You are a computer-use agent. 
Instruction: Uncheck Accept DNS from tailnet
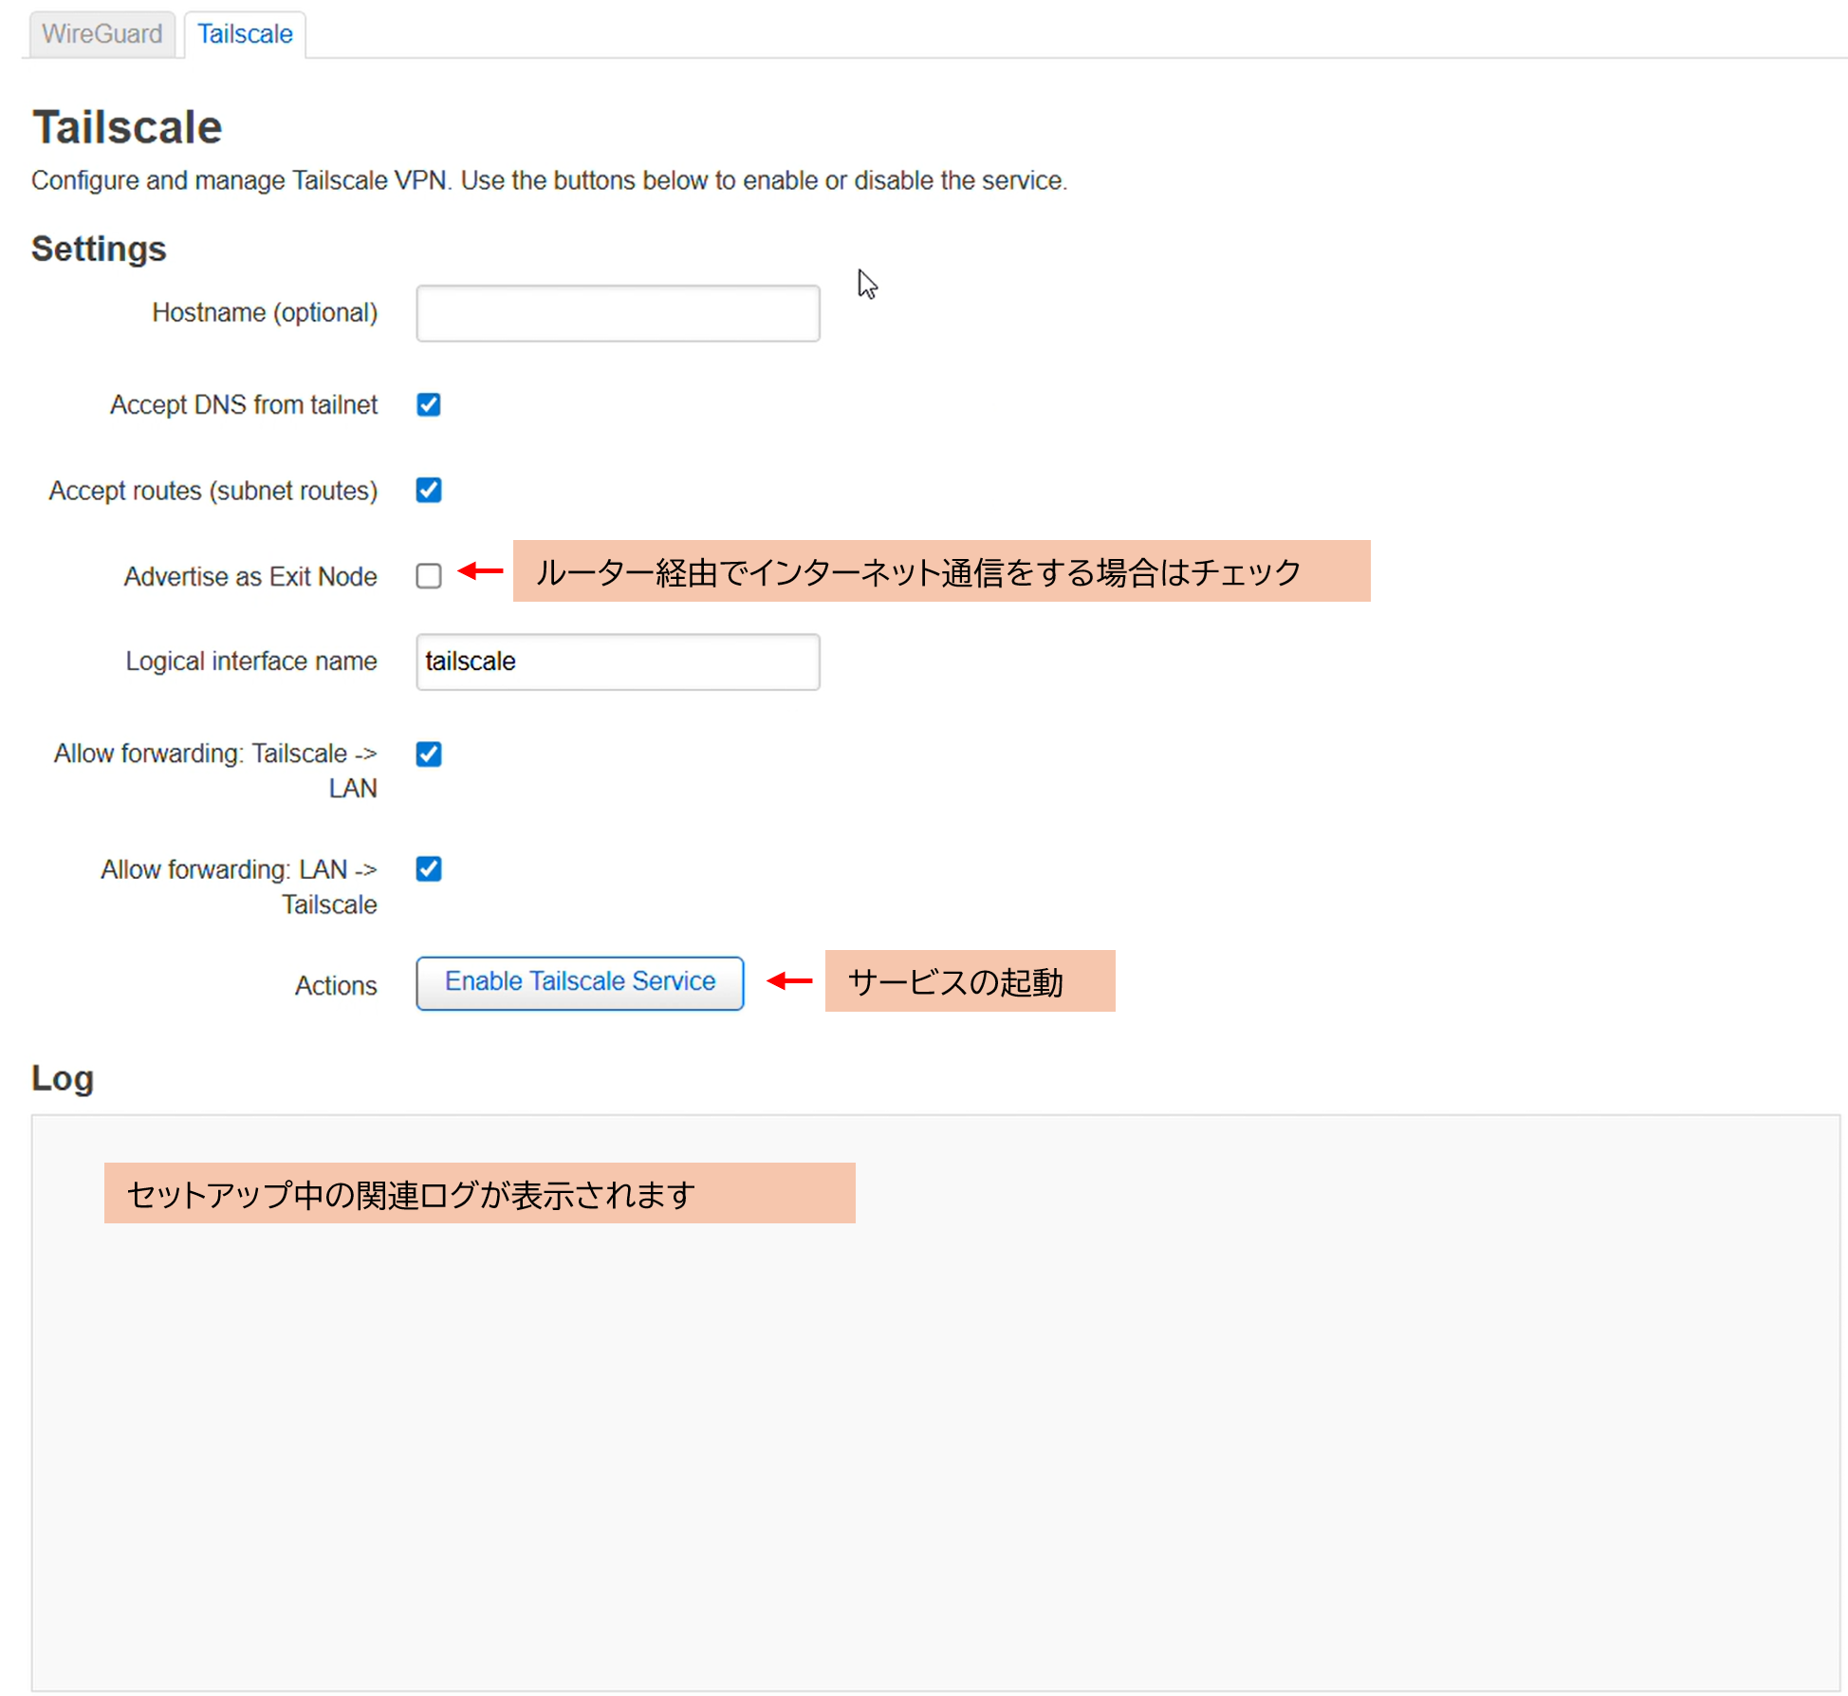[x=429, y=405]
